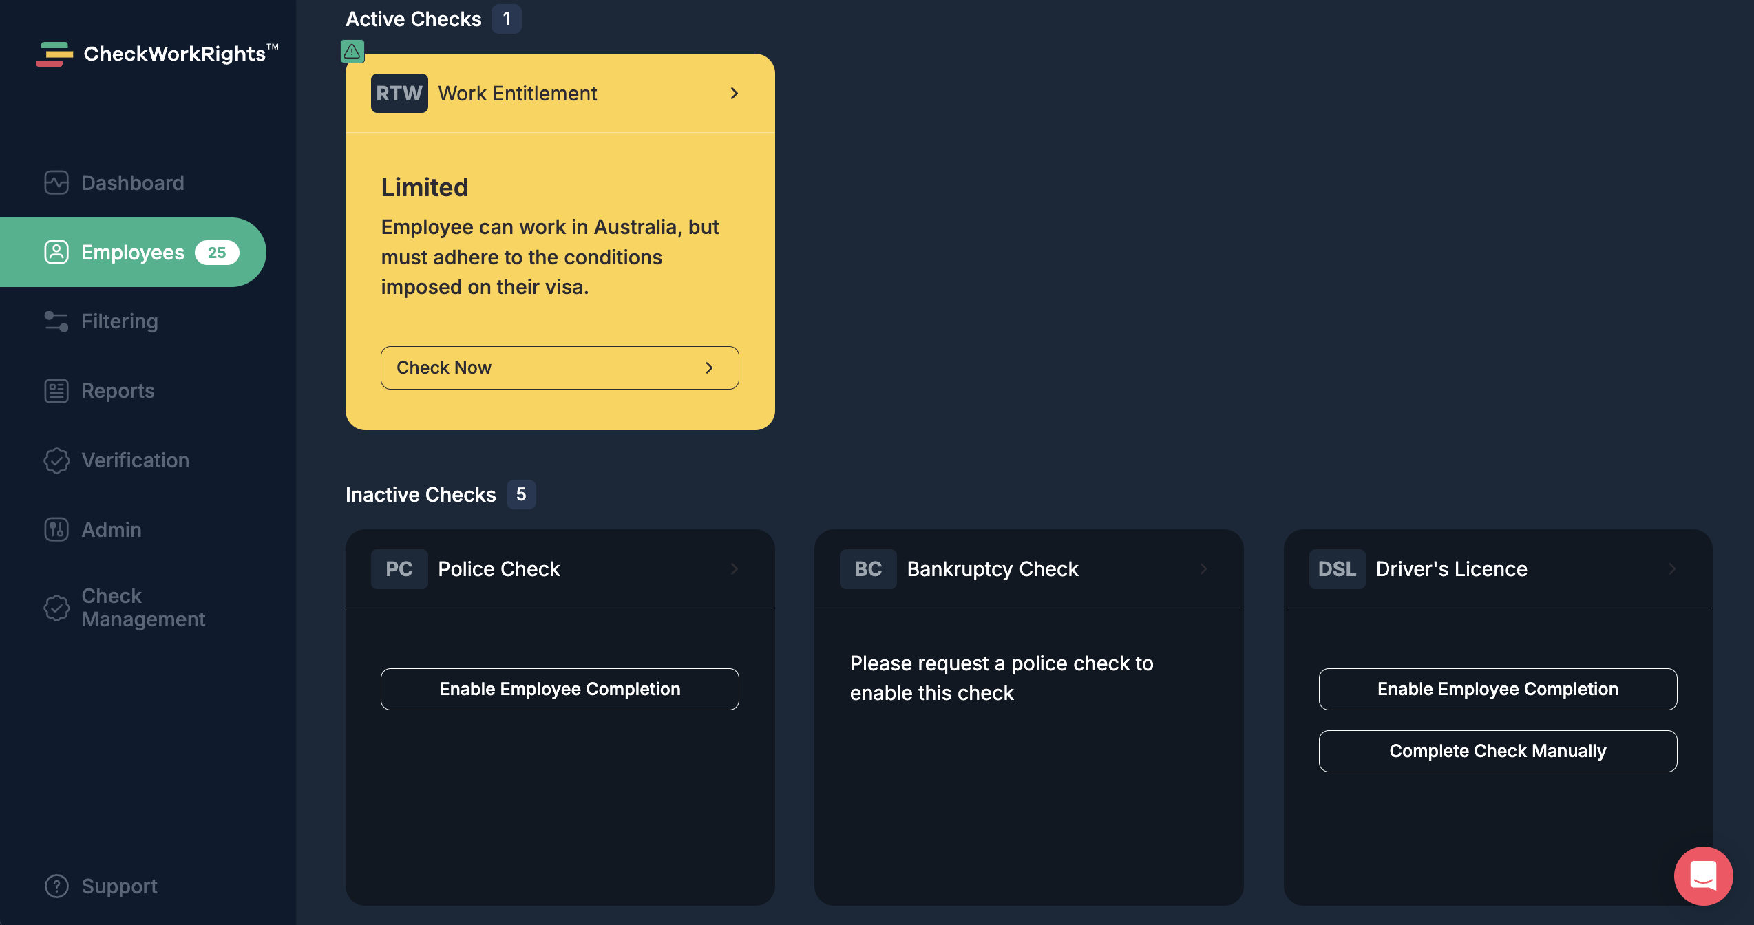Click the Reports document icon

pos(56,390)
